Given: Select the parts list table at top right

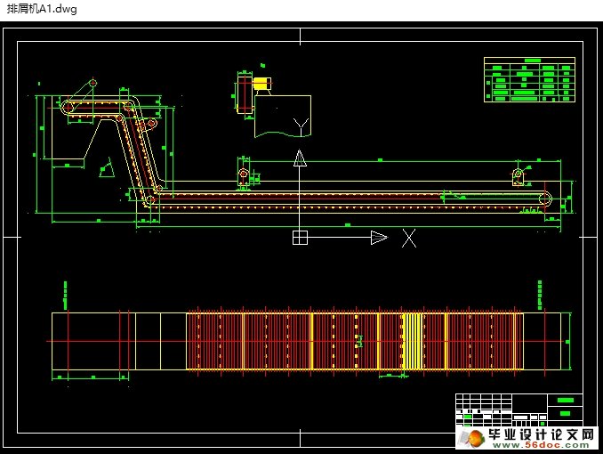Looking at the screenshot, I should click(529, 80).
